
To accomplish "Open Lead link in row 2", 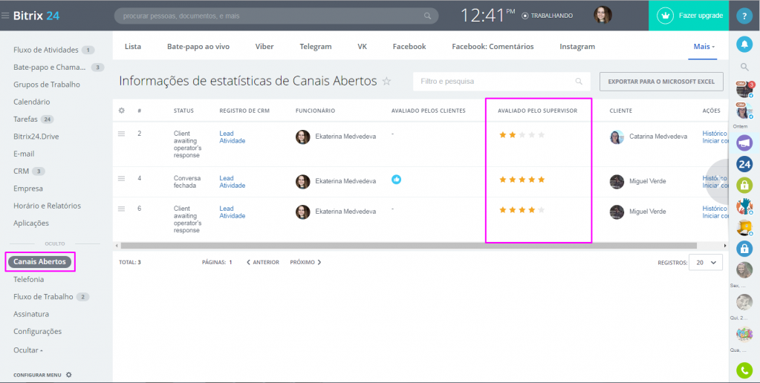I will pos(227,133).
